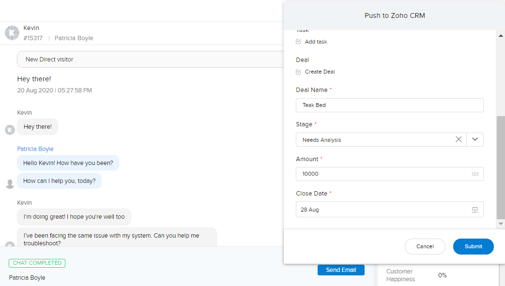Click Kevin's avatar in chat header
The image size is (505, 286).
12,33
